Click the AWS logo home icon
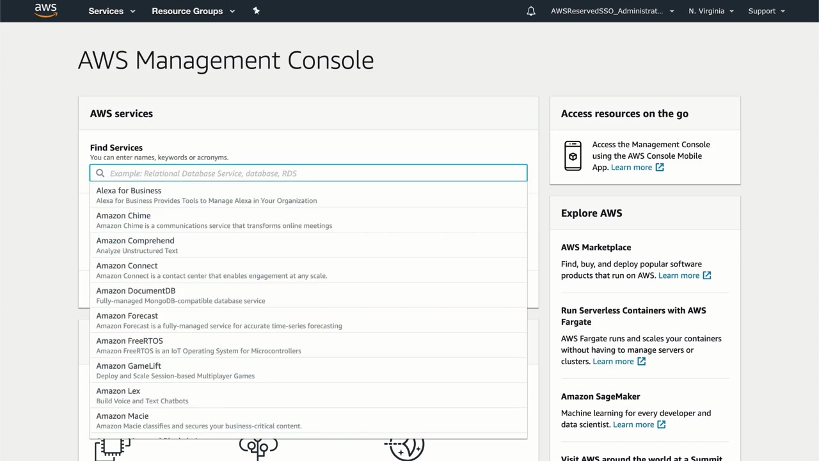 point(46,10)
